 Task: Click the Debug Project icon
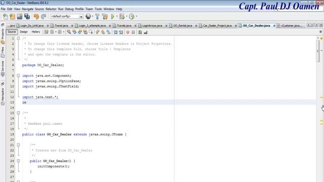pyautogui.click(x=122, y=17)
